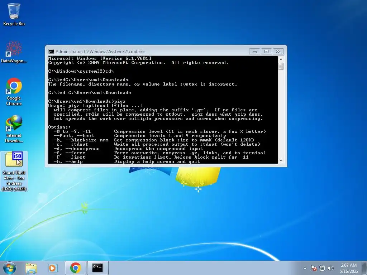Click the cmd scrollbar up arrow
This screenshot has width=367, height=275.
[281, 59]
